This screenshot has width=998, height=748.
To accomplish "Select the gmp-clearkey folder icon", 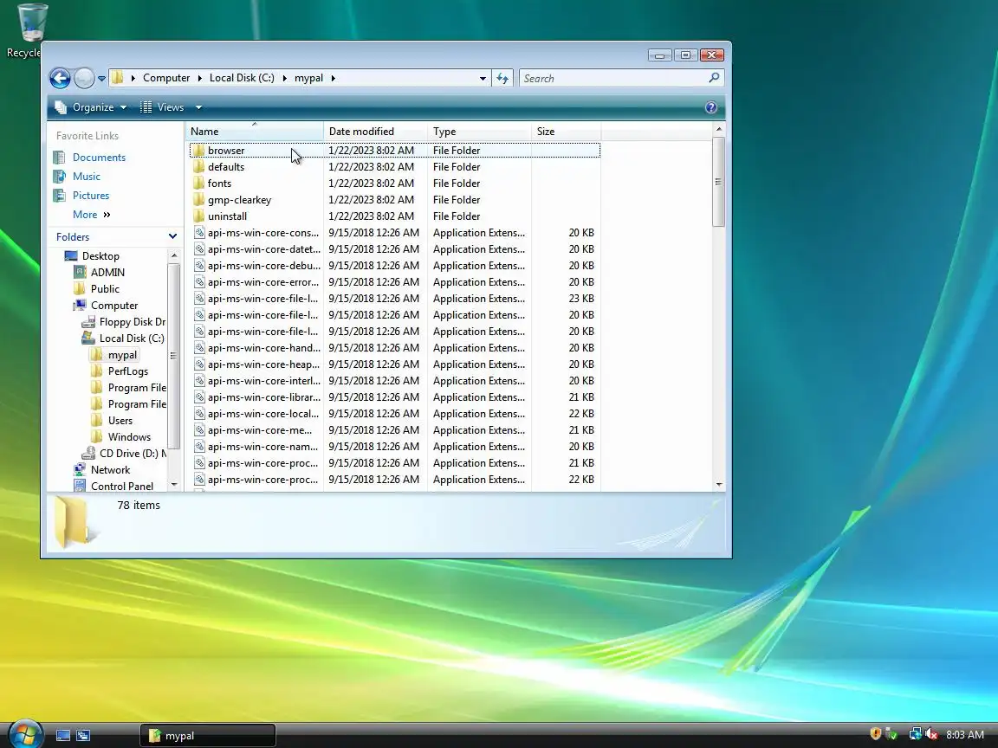I will [198, 200].
